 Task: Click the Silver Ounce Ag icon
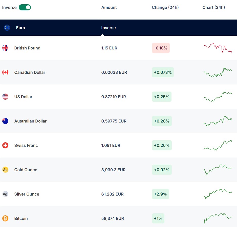pos(5,194)
